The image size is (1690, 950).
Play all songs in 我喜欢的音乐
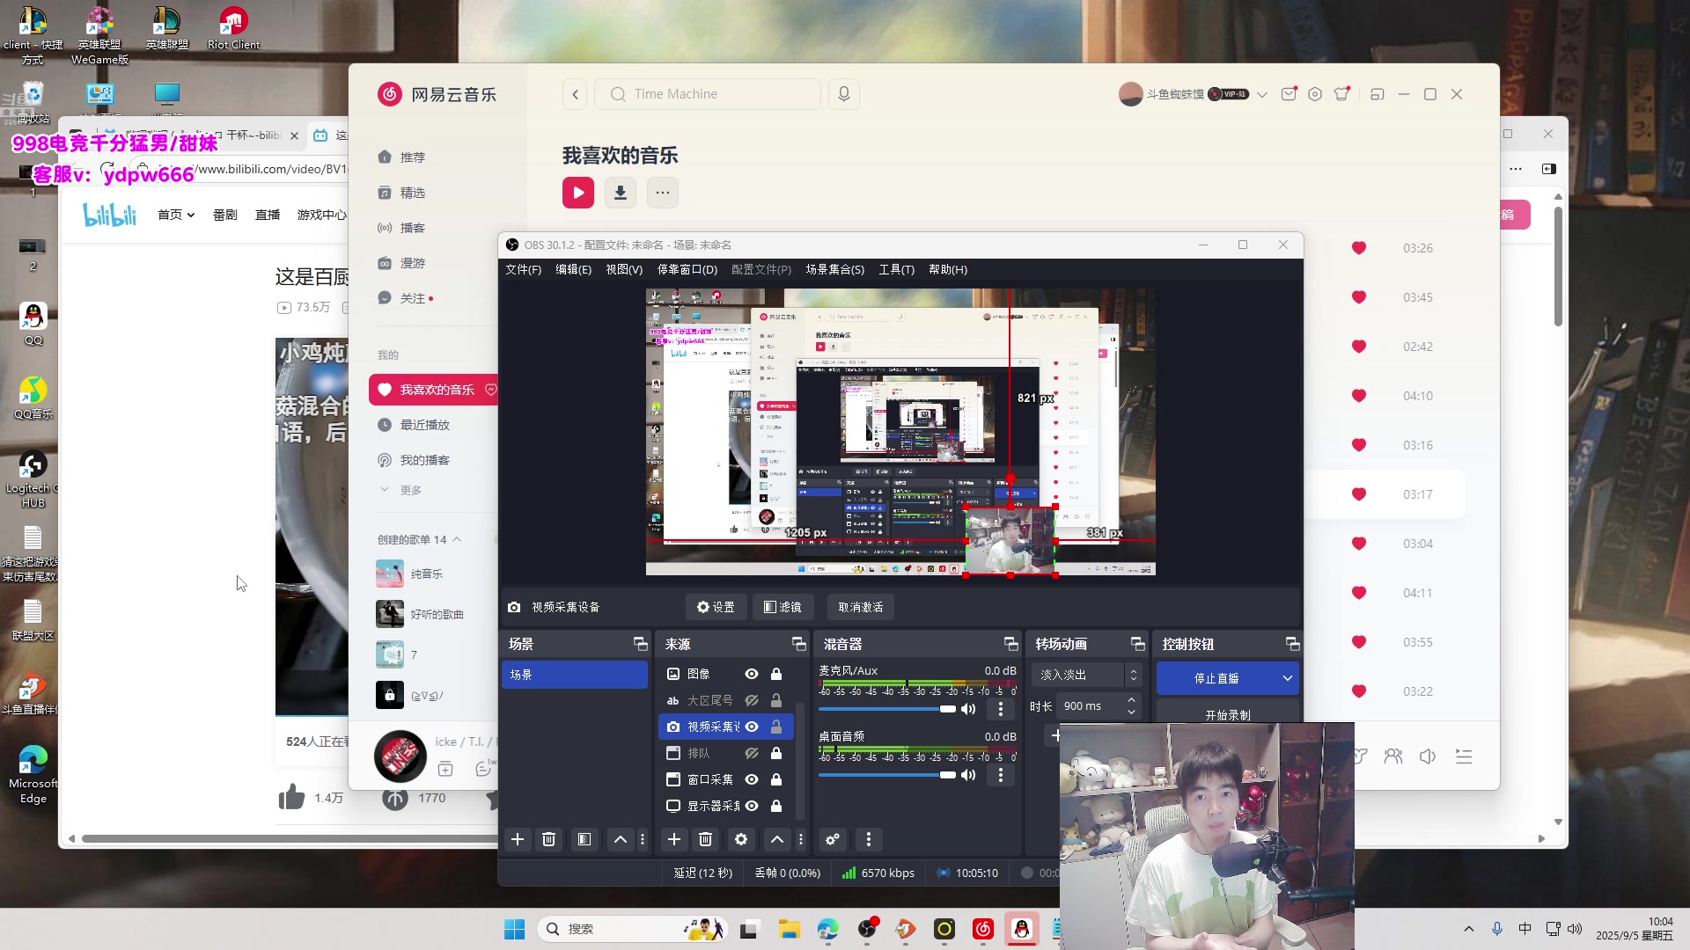click(x=578, y=193)
